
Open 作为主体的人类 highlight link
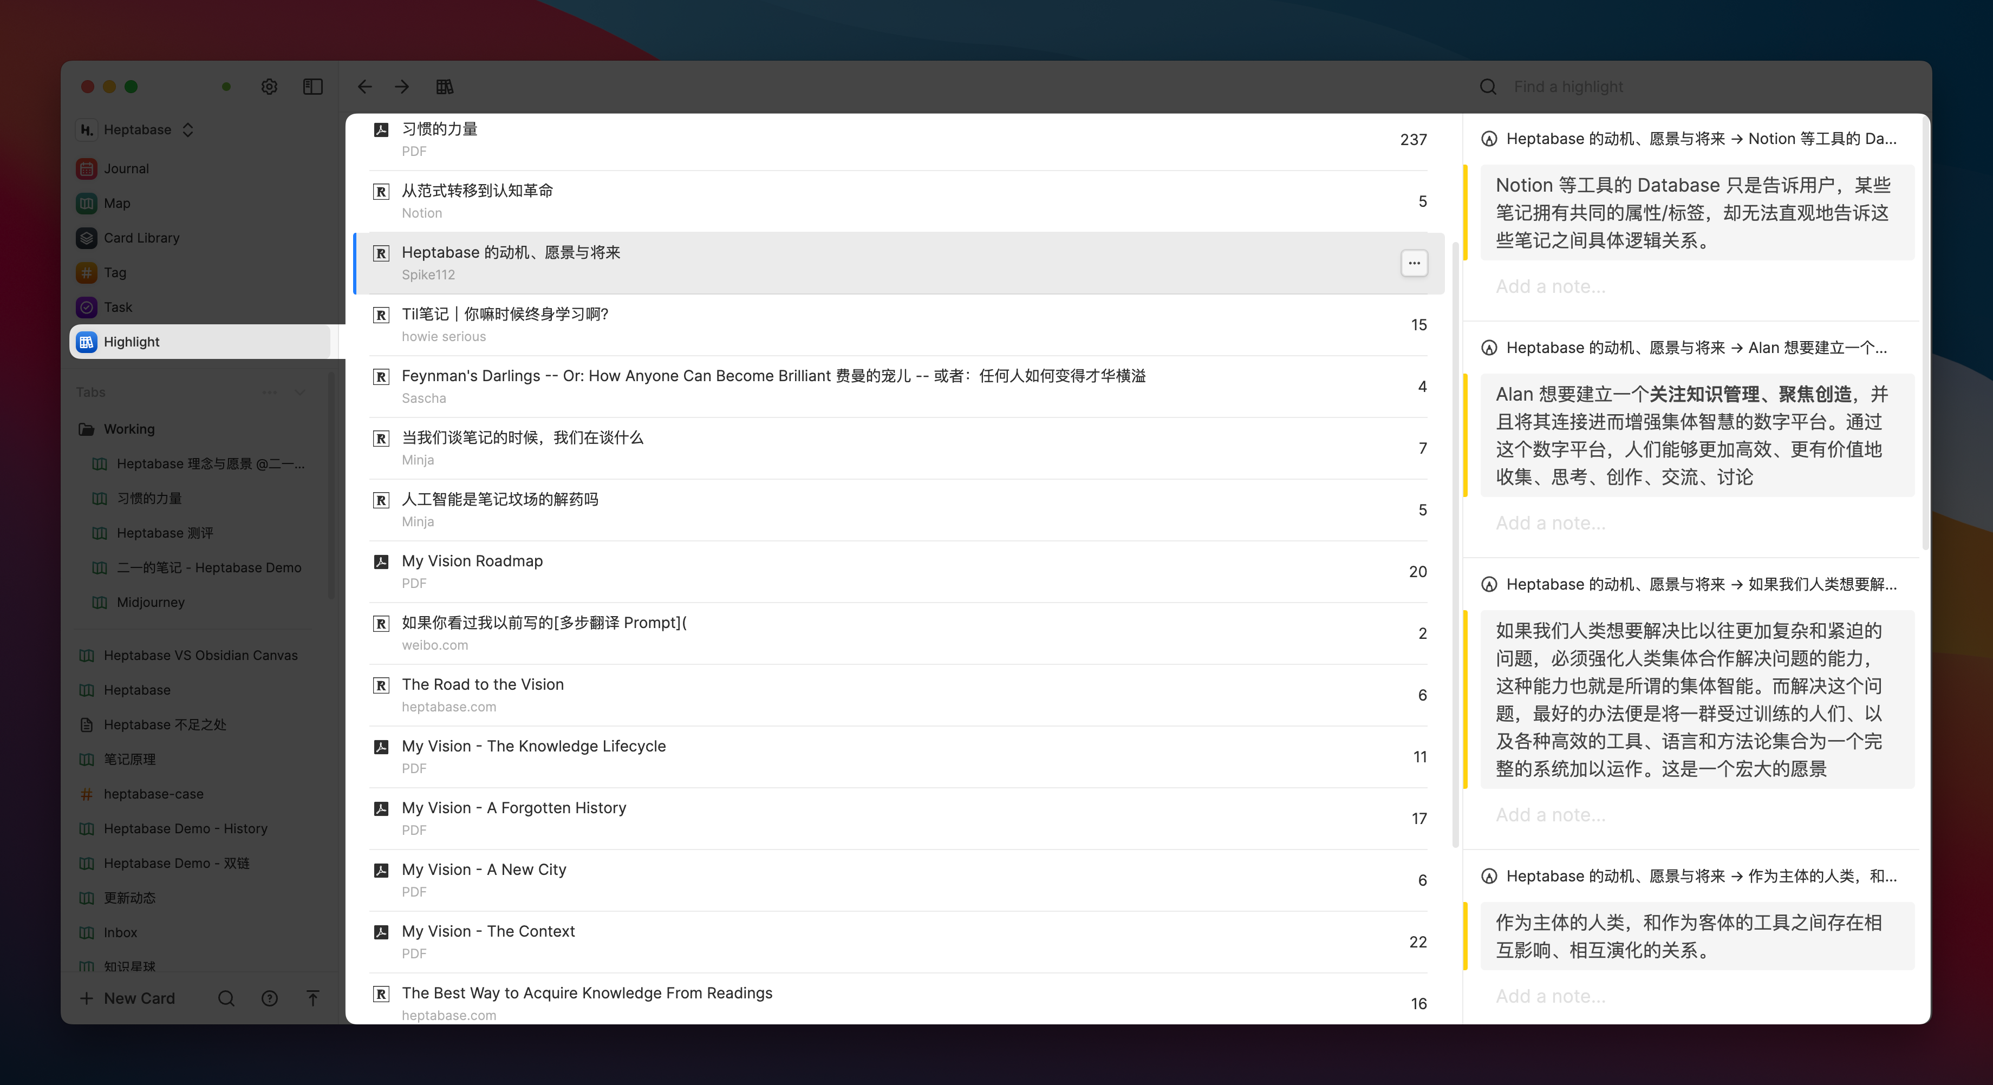1690,875
